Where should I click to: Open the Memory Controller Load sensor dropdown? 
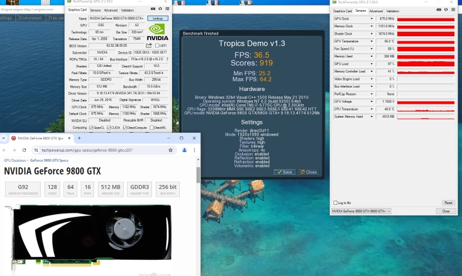coord(371,71)
